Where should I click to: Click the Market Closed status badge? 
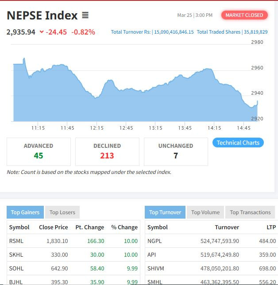244,15
